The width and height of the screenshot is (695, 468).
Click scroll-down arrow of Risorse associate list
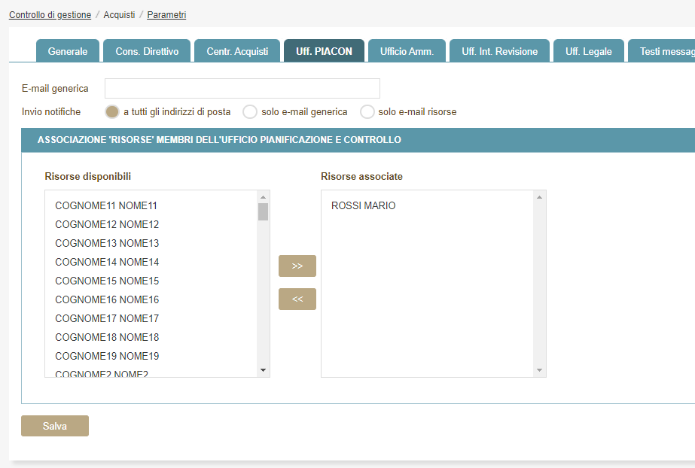pyautogui.click(x=539, y=369)
